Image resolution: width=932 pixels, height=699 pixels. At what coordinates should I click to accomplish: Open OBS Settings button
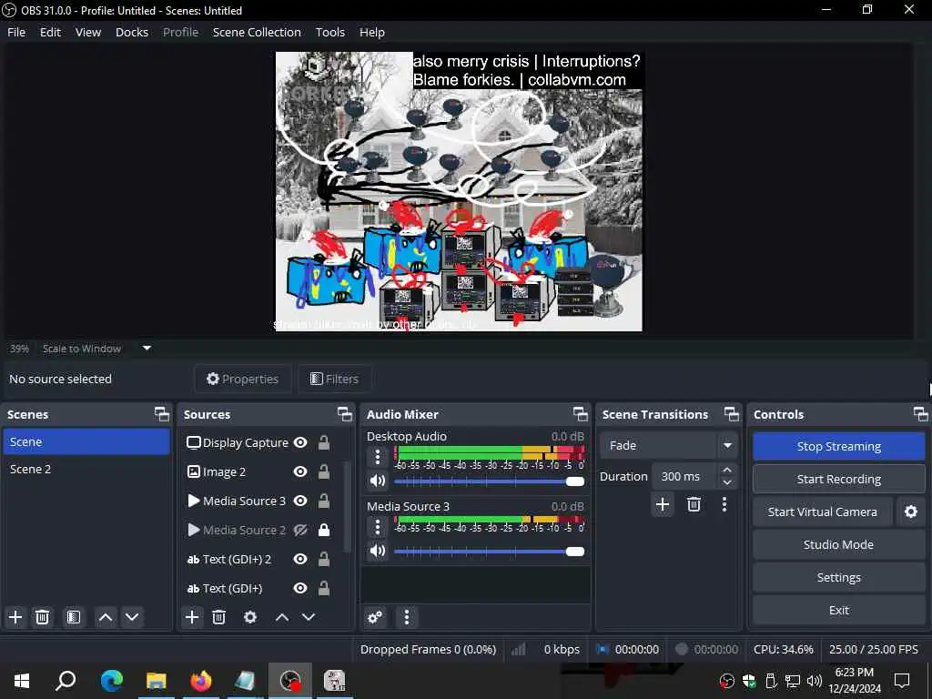coord(838,577)
